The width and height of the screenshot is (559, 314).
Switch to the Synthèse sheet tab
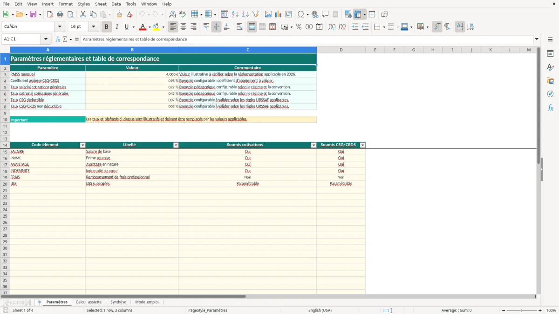118,302
